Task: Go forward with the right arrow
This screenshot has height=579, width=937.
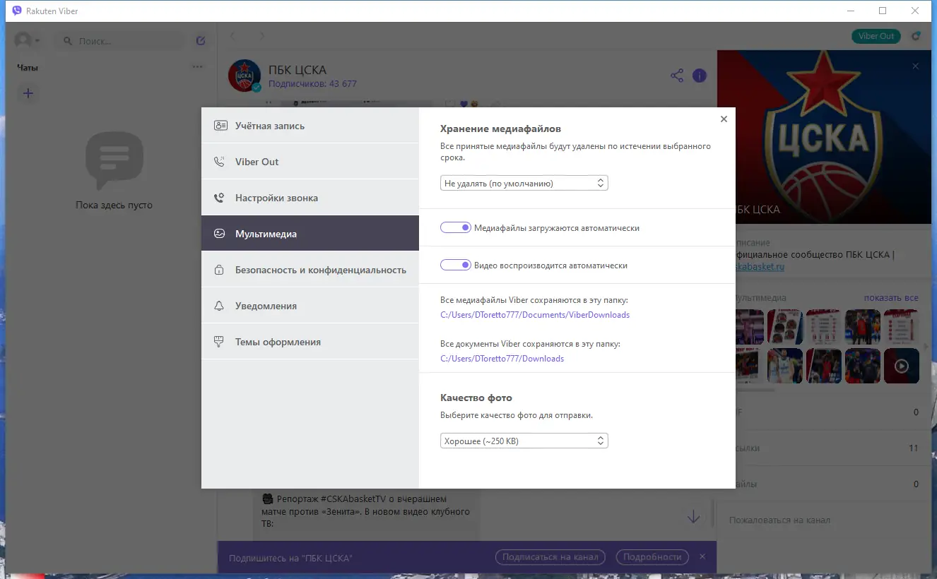Action: coord(262,36)
